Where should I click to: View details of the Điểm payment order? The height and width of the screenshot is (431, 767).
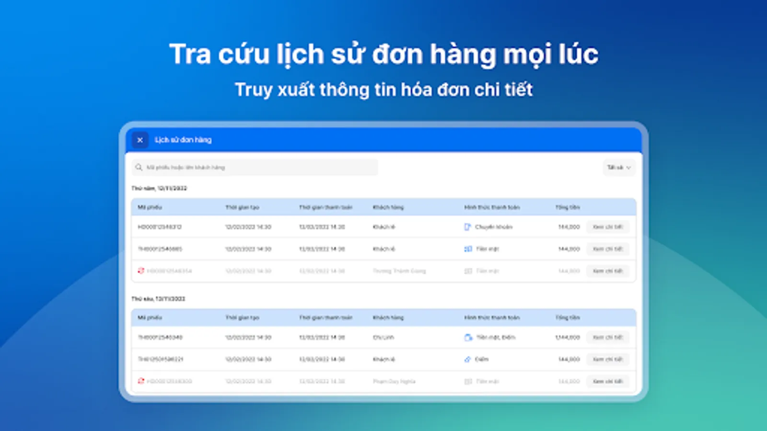(608, 359)
